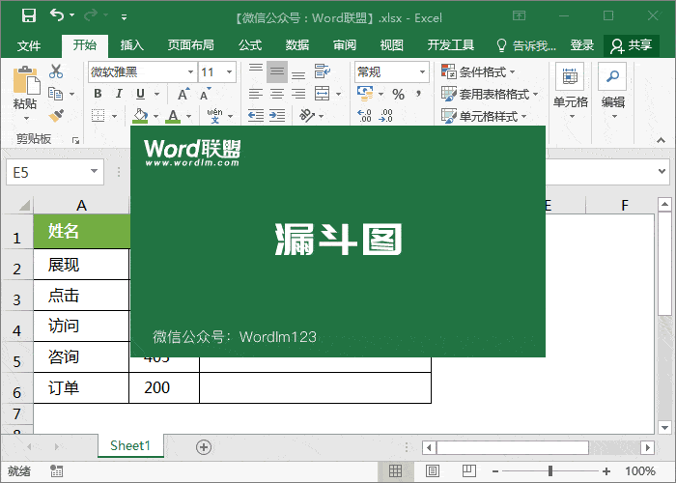
Task: Decrease decimal places
Action: (386, 116)
